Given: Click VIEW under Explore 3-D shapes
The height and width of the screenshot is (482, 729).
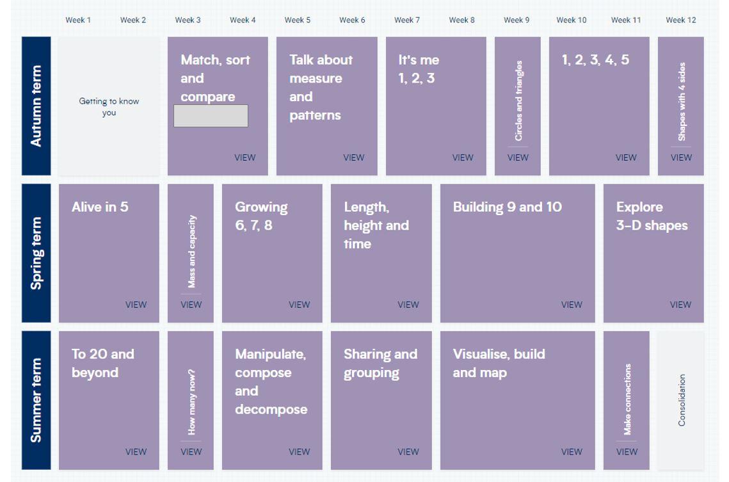Looking at the screenshot, I should (x=680, y=305).
